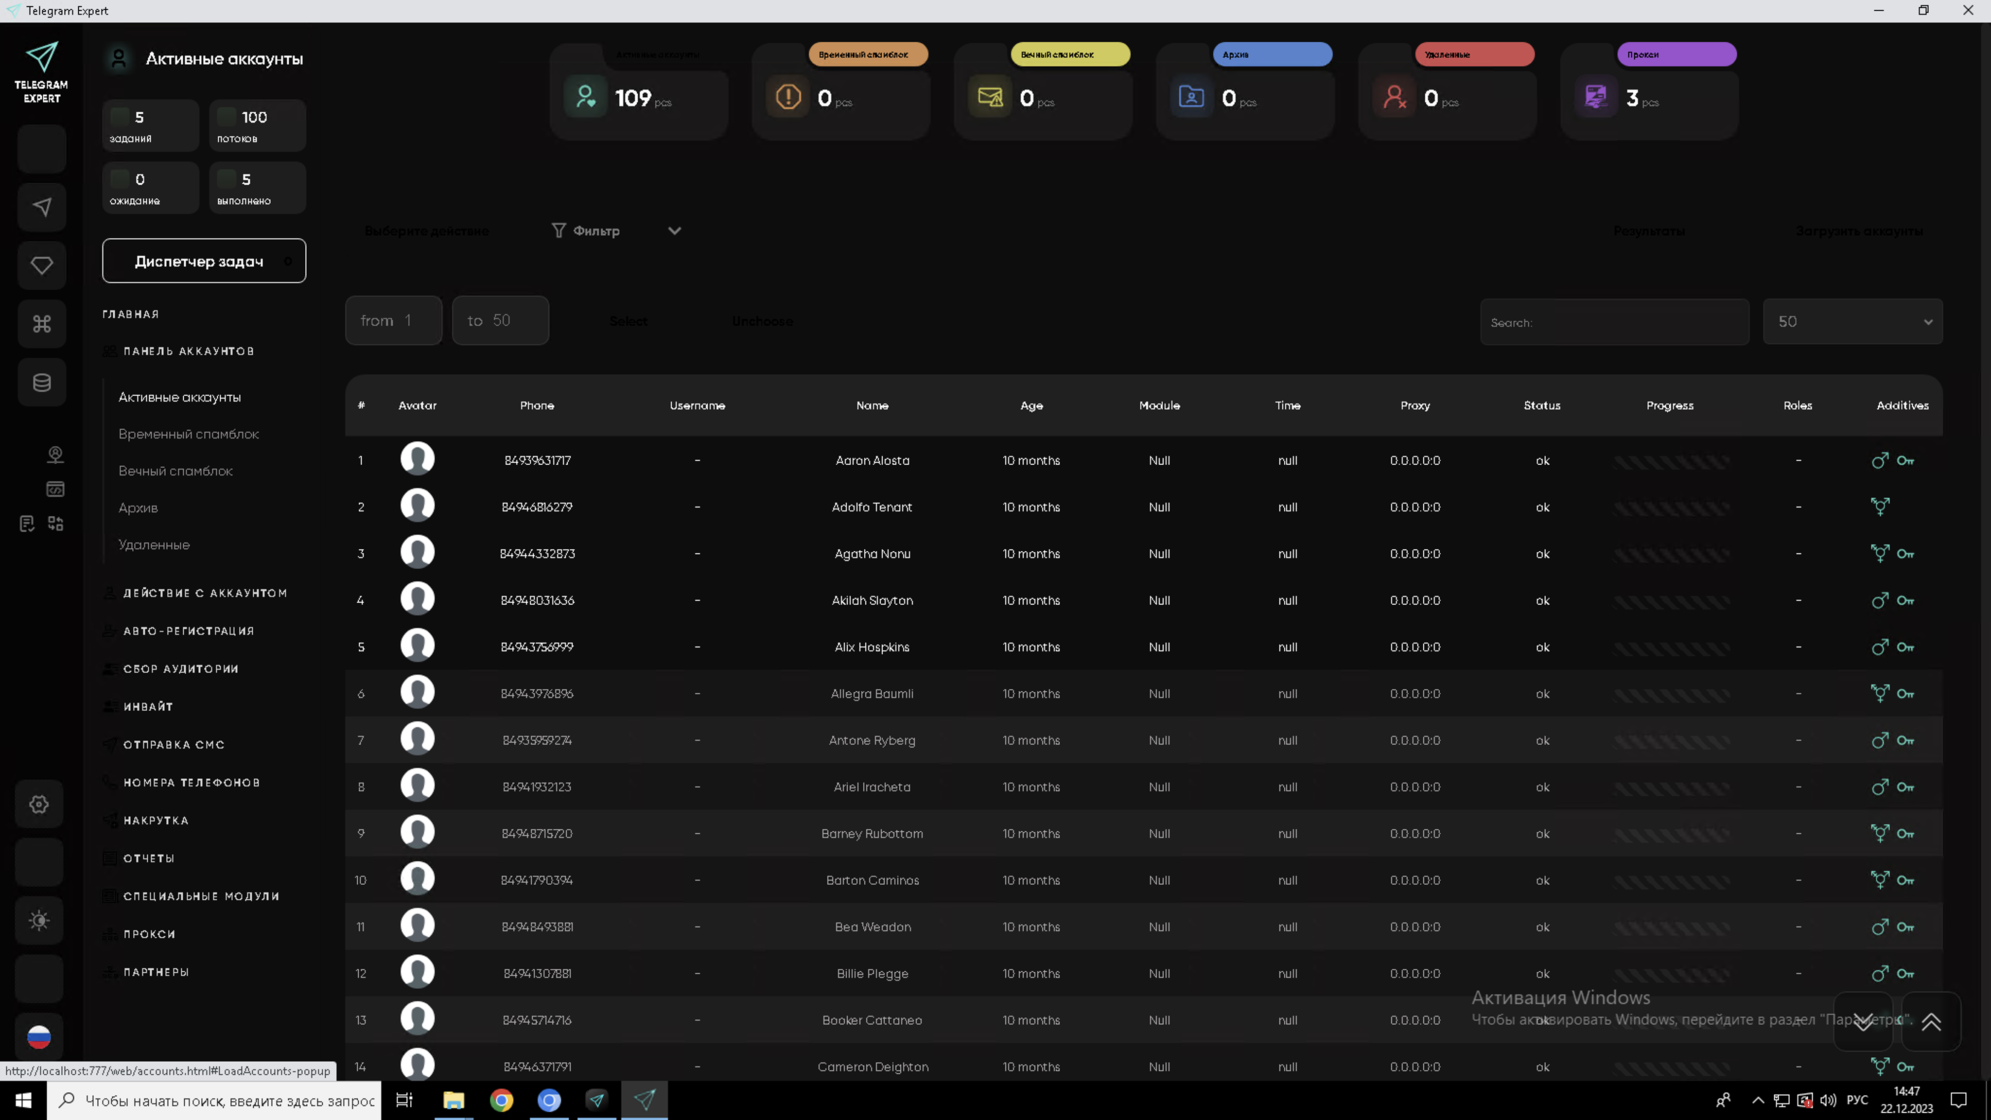Image resolution: width=1991 pixels, height=1120 pixels.
Task: Toggle the sun brightness theme icon
Action: coord(39,920)
